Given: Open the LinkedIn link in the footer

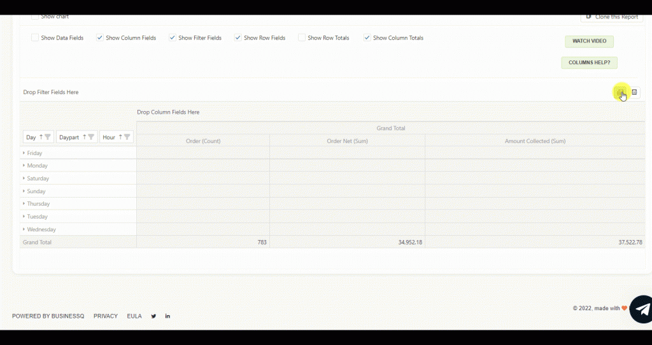Looking at the screenshot, I should click(x=167, y=316).
